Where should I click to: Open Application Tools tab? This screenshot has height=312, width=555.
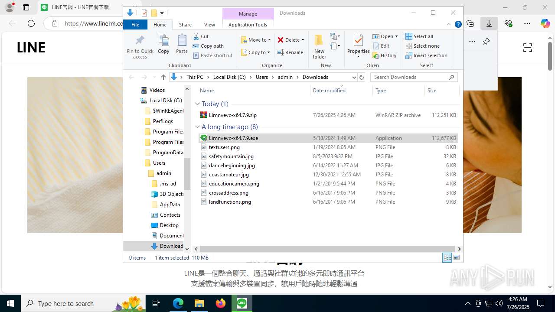point(248,25)
